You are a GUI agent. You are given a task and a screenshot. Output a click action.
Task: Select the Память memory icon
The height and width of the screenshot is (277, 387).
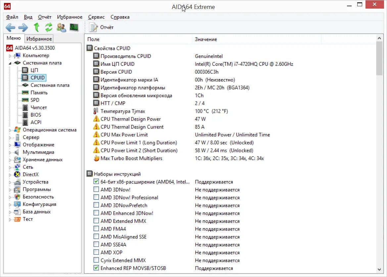(25, 93)
